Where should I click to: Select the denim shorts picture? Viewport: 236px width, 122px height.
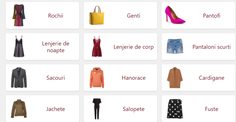[175, 47]
